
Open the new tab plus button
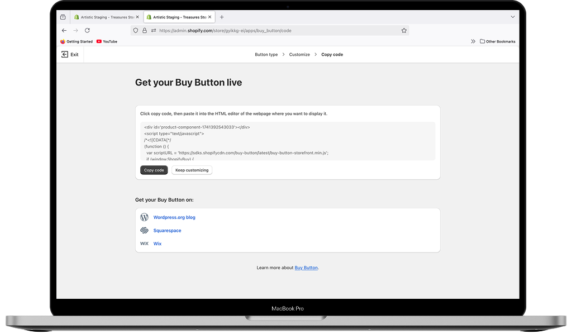pyautogui.click(x=222, y=17)
